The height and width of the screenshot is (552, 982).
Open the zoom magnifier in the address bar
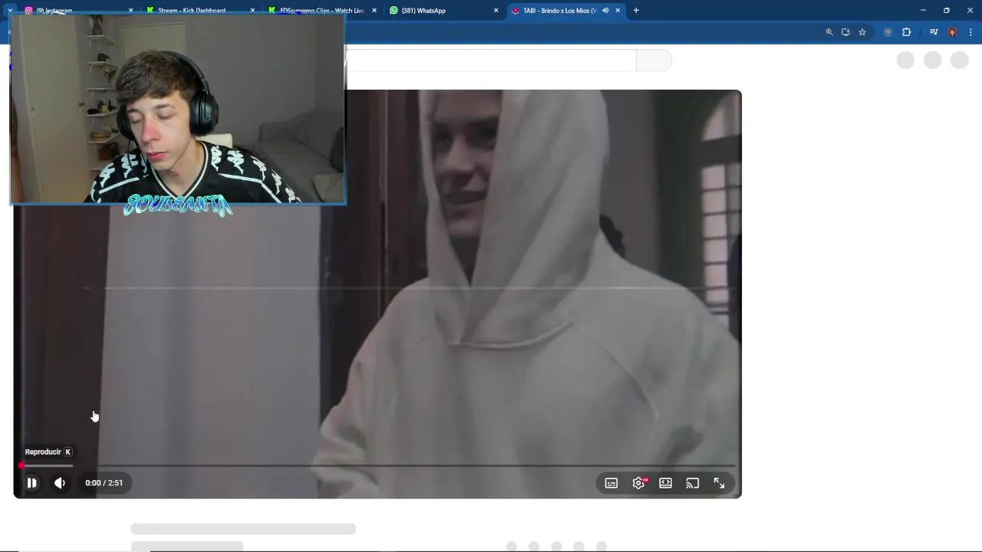pos(829,32)
